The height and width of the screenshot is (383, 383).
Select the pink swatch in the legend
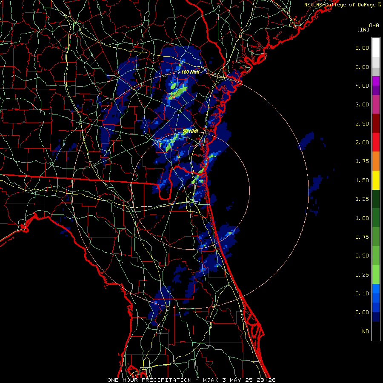(x=376, y=105)
